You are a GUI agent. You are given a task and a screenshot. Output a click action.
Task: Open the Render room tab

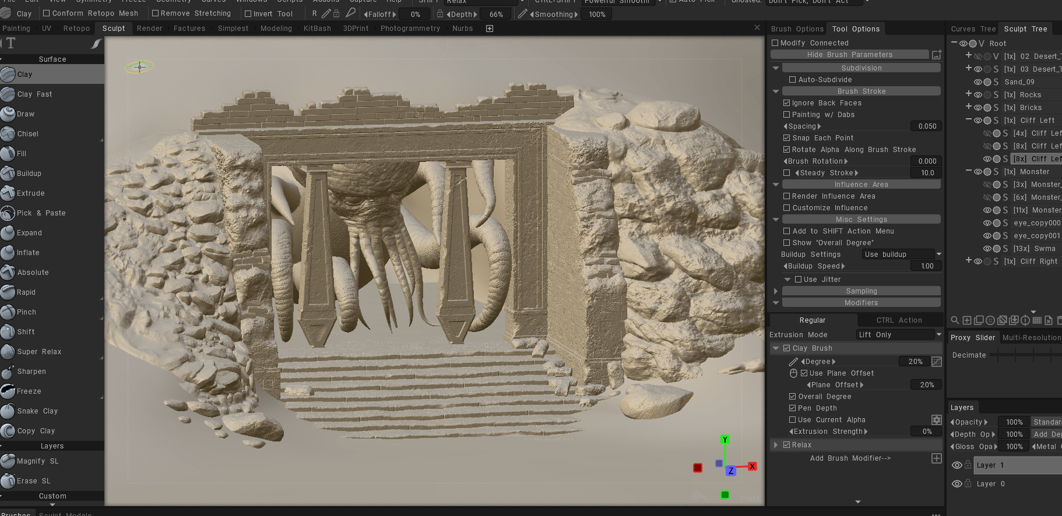click(150, 29)
